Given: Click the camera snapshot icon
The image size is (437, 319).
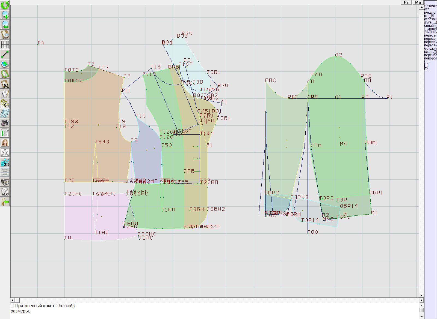Looking at the screenshot, I should 5,123.
